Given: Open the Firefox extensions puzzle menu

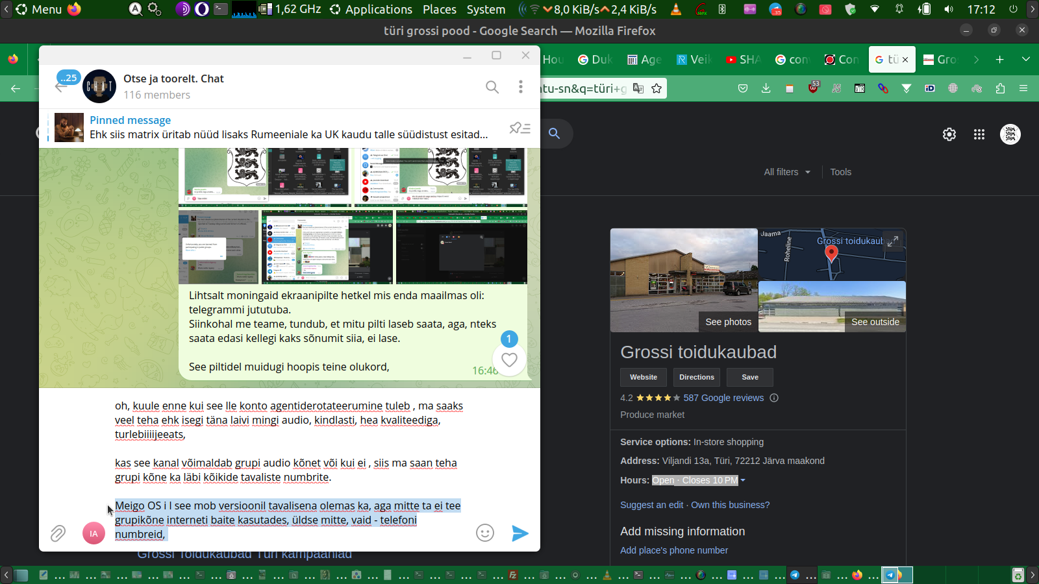Looking at the screenshot, I should 1000,88.
